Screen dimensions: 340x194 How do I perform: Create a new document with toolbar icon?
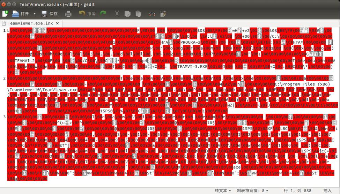pos(5,14)
